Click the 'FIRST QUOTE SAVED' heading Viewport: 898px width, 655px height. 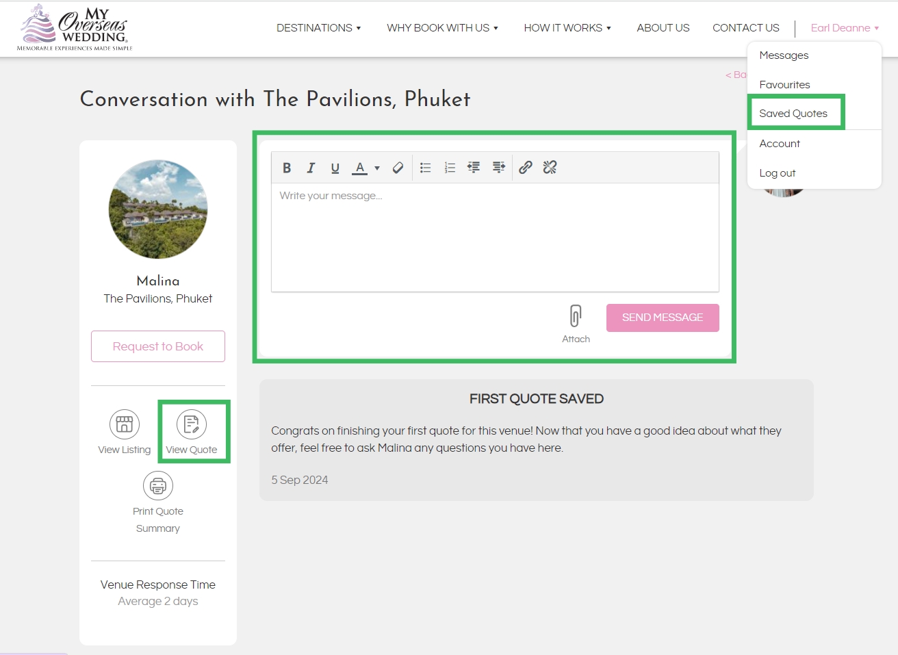537,399
